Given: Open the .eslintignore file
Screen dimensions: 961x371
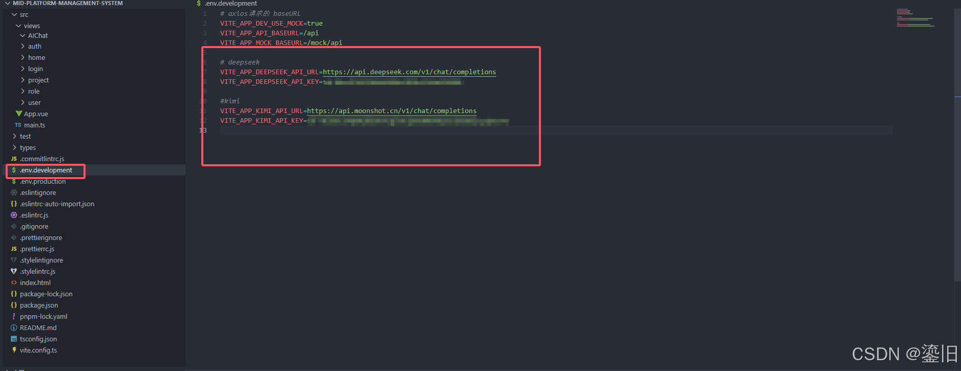Looking at the screenshot, I should pyautogui.click(x=38, y=192).
